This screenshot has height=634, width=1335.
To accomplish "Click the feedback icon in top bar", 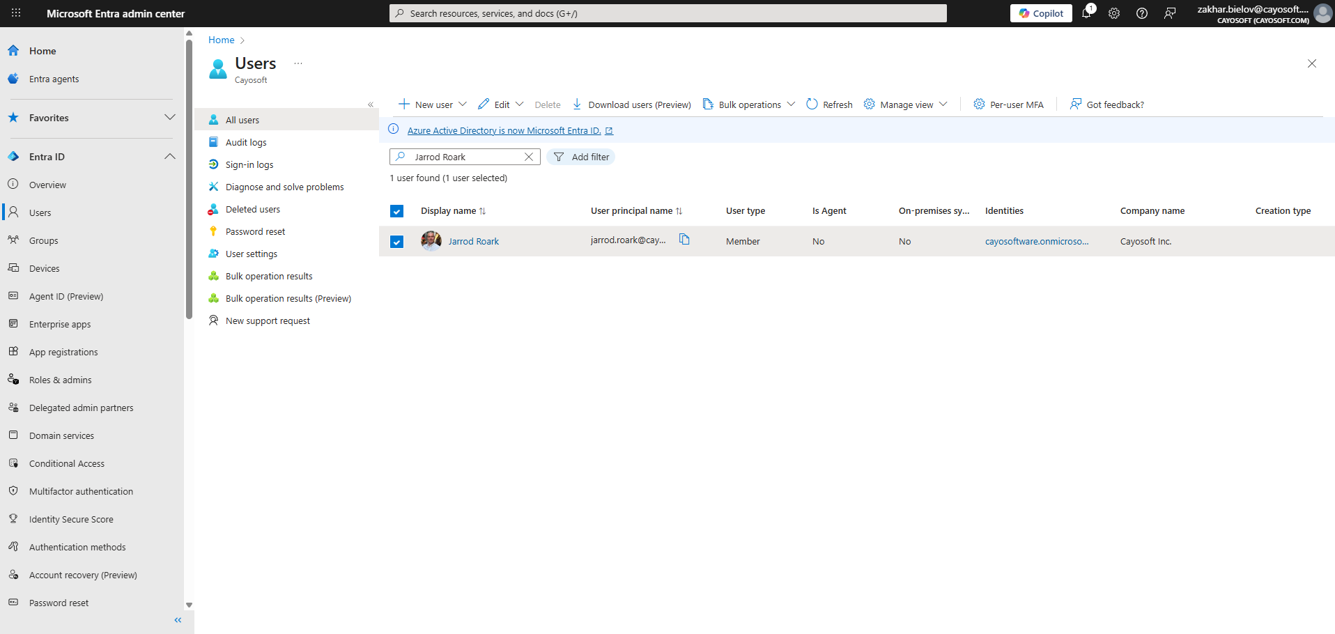I will coord(1170,13).
